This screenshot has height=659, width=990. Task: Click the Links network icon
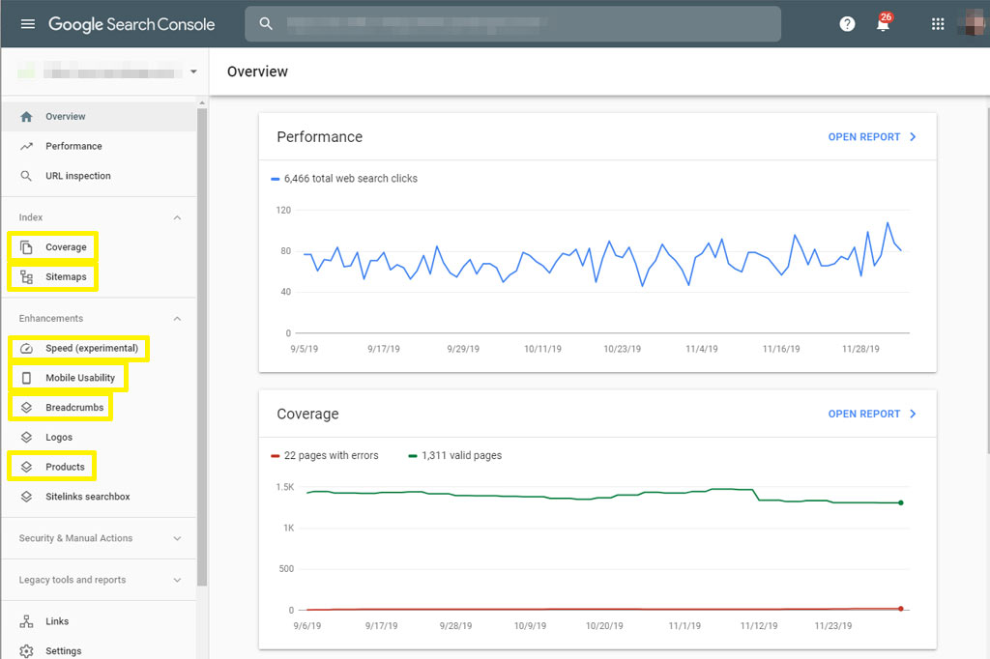click(26, 621)
